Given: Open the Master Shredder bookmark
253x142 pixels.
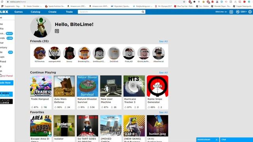Looking at the screenshot, I should (x=32, y=6).
